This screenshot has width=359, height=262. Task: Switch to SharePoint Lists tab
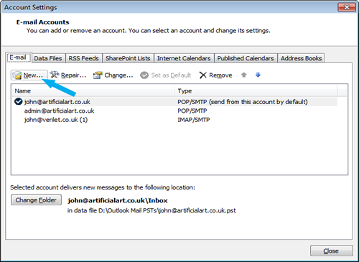click(x=128, y=58)
